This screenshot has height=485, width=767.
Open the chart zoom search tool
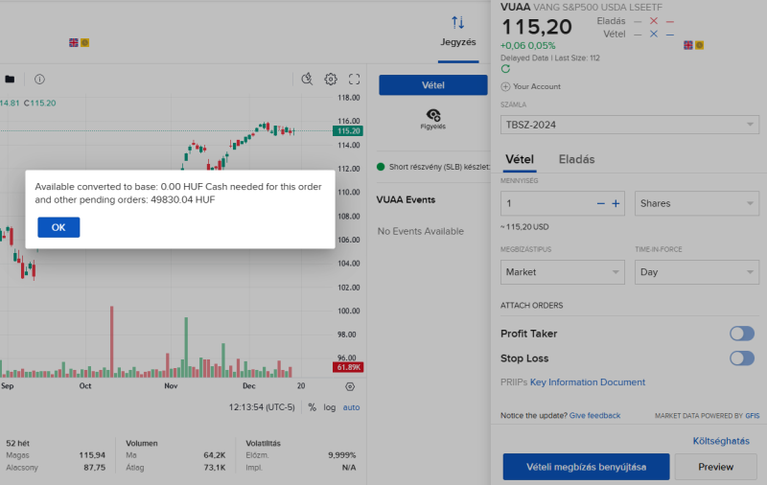(307, 80)
